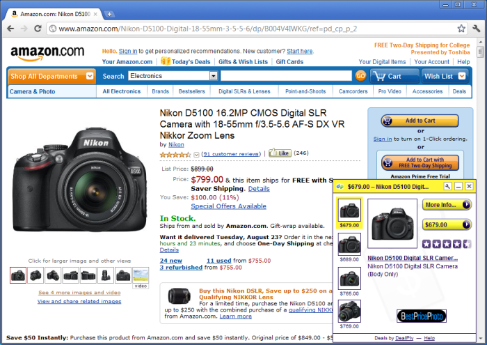487x345 pixels.
Task: Add to Cart with FREE Two-Day Shipping
Action: [x=420, y=162]
